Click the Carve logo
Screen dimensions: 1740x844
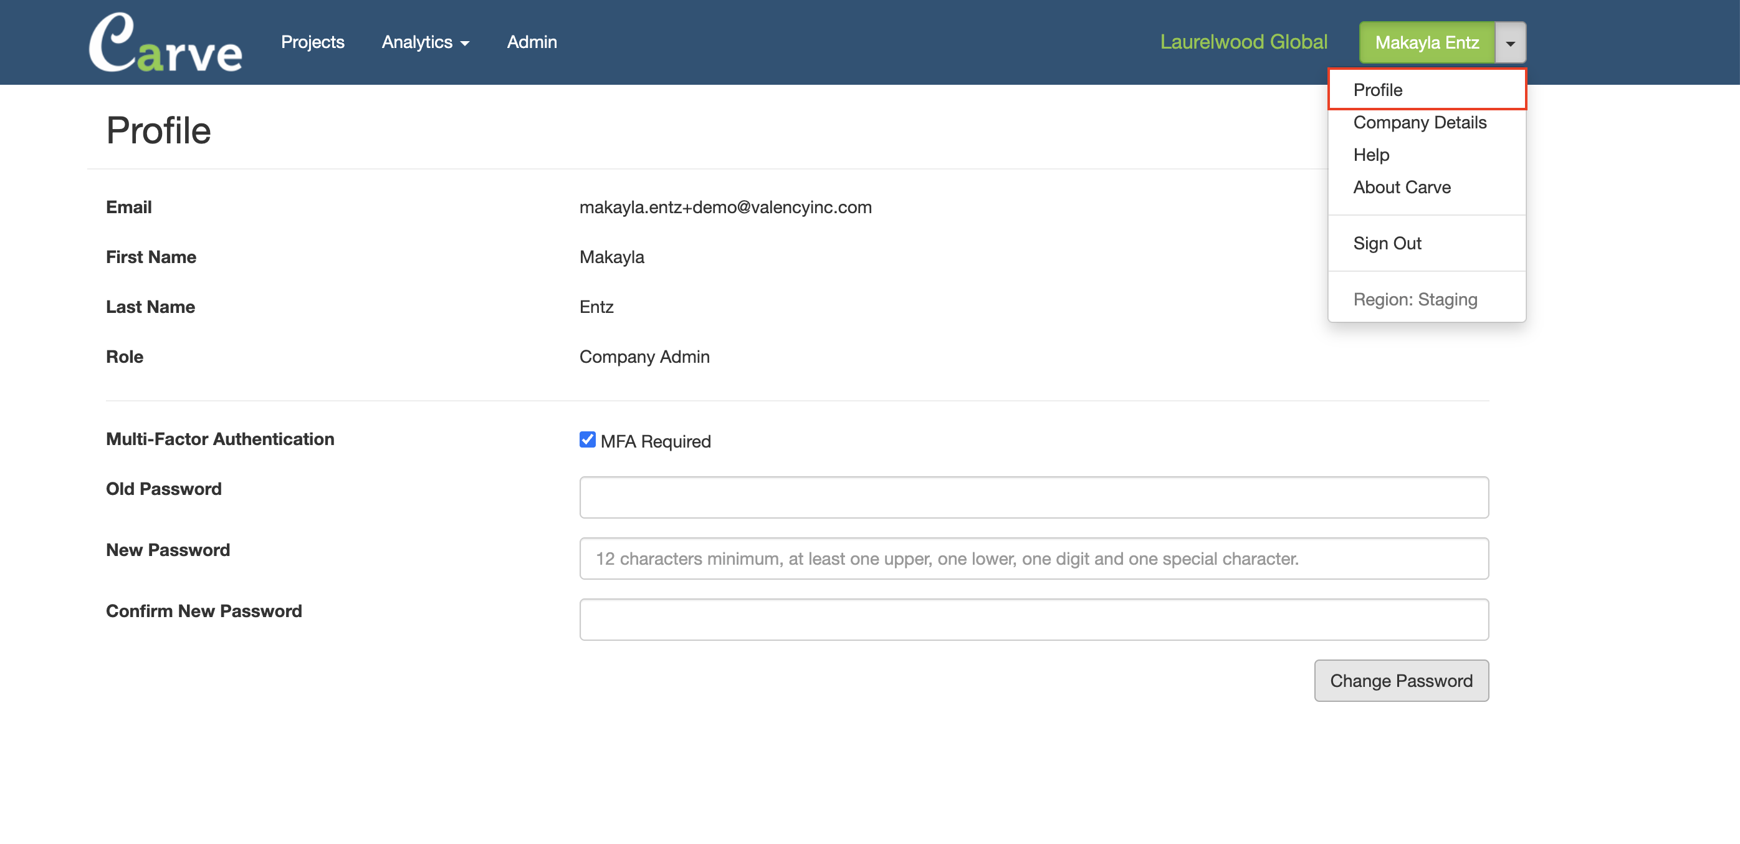tap(166, 42)
